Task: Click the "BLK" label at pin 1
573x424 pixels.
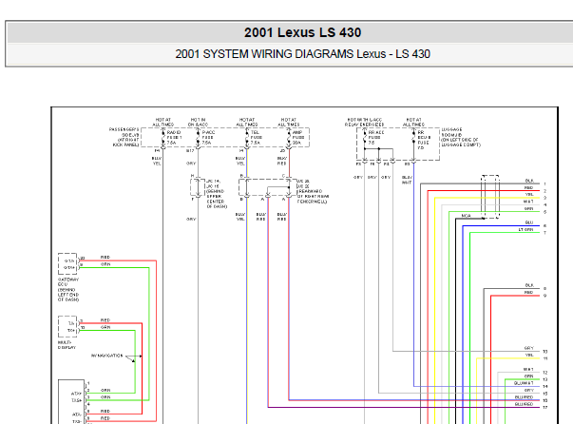Action: point(529,181)
